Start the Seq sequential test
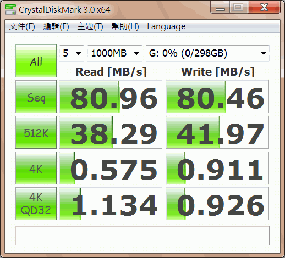The height and width of the screenshot is (258, 285). (36, 97)
